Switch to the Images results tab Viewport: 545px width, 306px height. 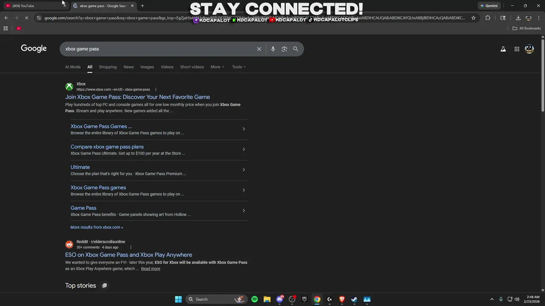click(147, 67)
